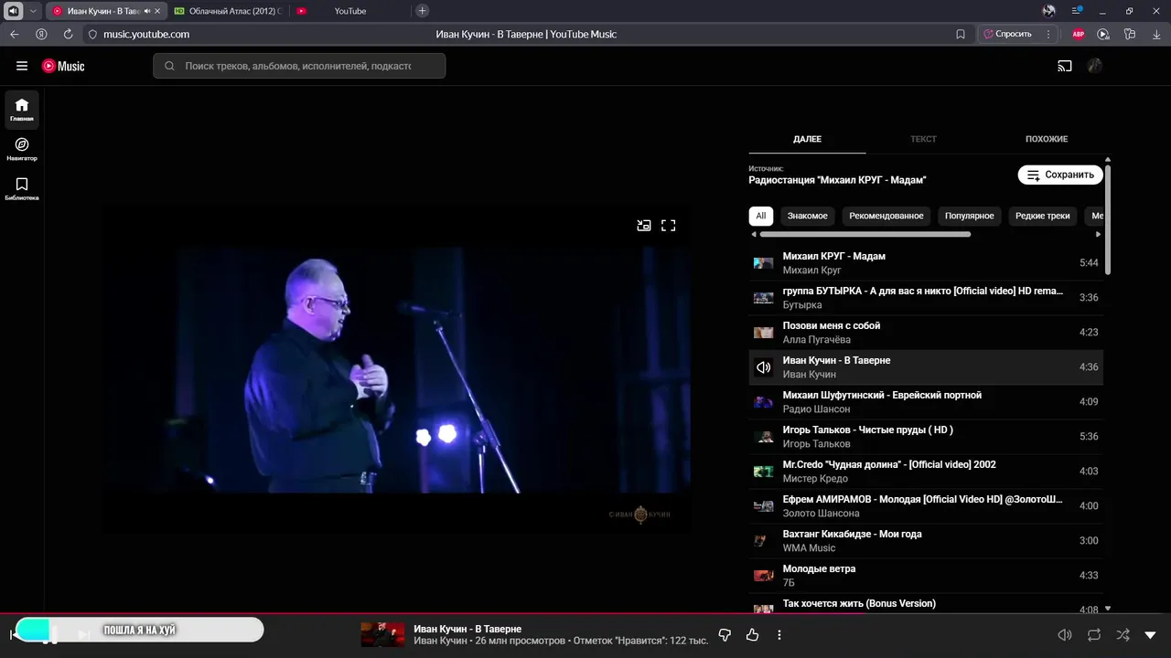1171x658 pixels.
Task: Select the ДАЛЕЕ tab
Action: pyautogui.click(x=807, y=139)
